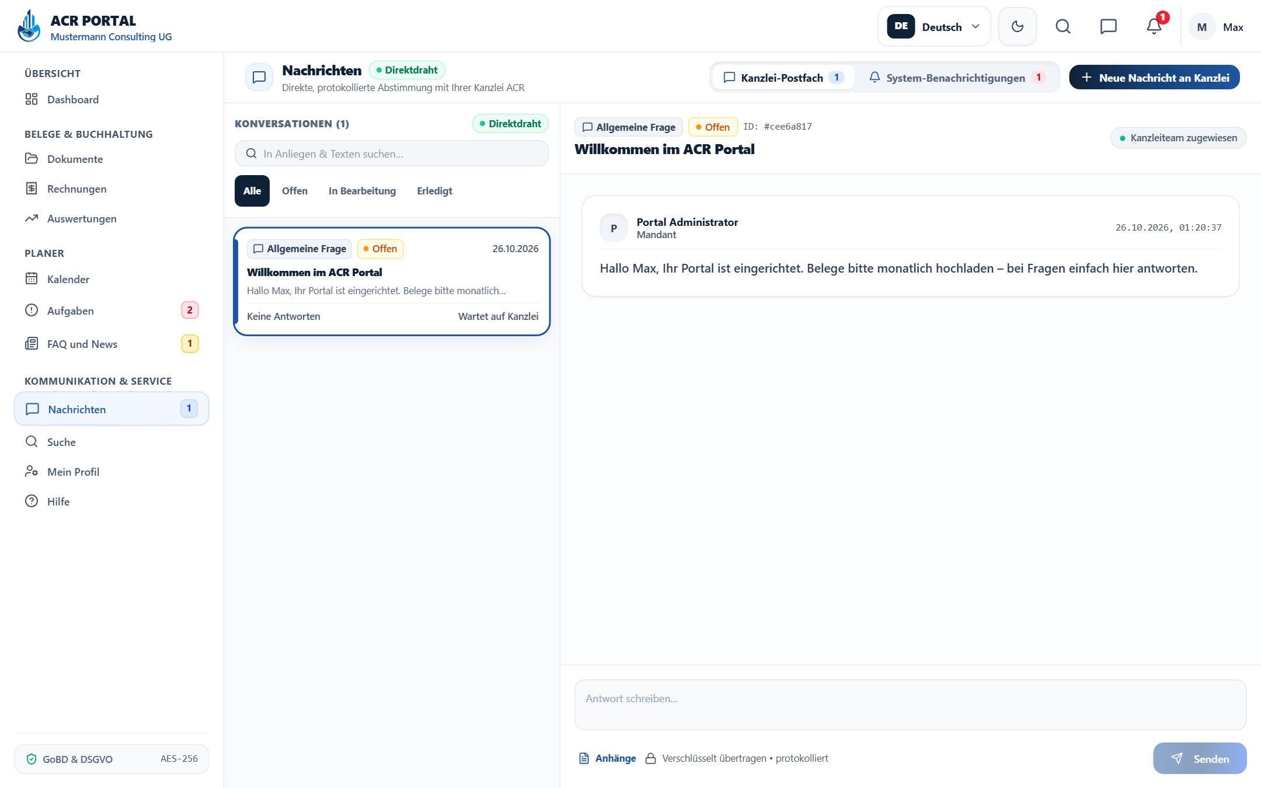Click the Aufgaben alert circle icon
Image resolution: width=1261 pixels, height=788 pixels.
point(32,310)
